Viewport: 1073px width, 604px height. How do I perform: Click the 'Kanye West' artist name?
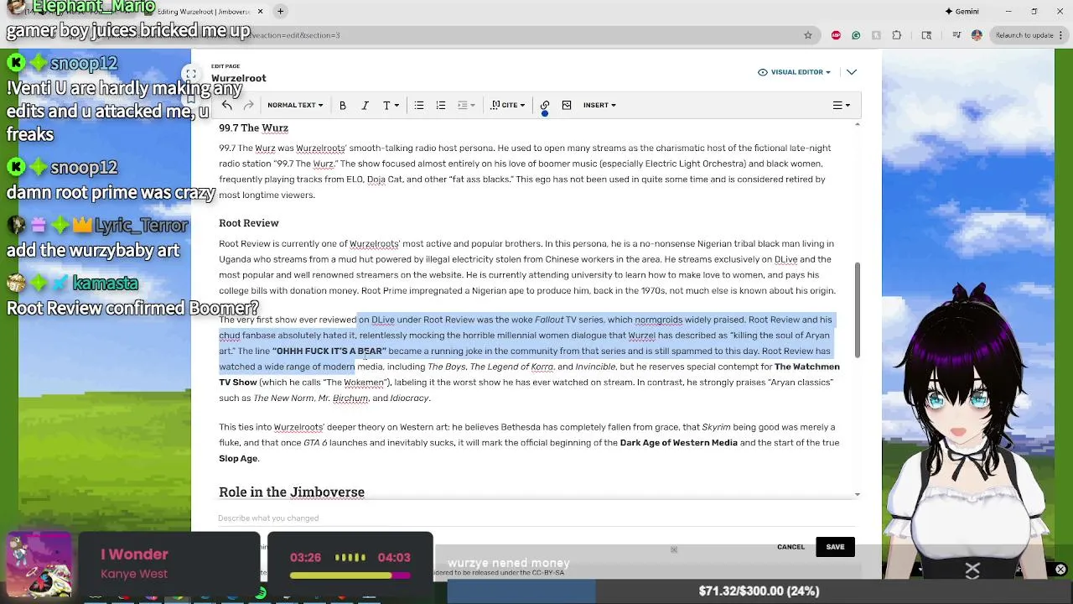tap(134, 574)
